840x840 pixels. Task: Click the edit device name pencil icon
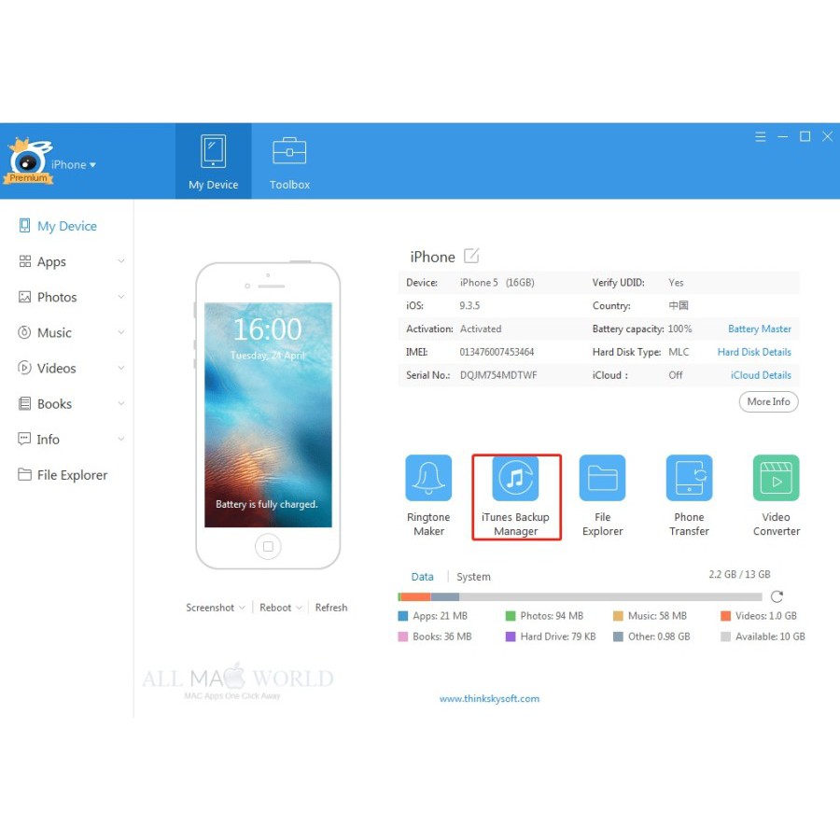click(x=471, y=256)
